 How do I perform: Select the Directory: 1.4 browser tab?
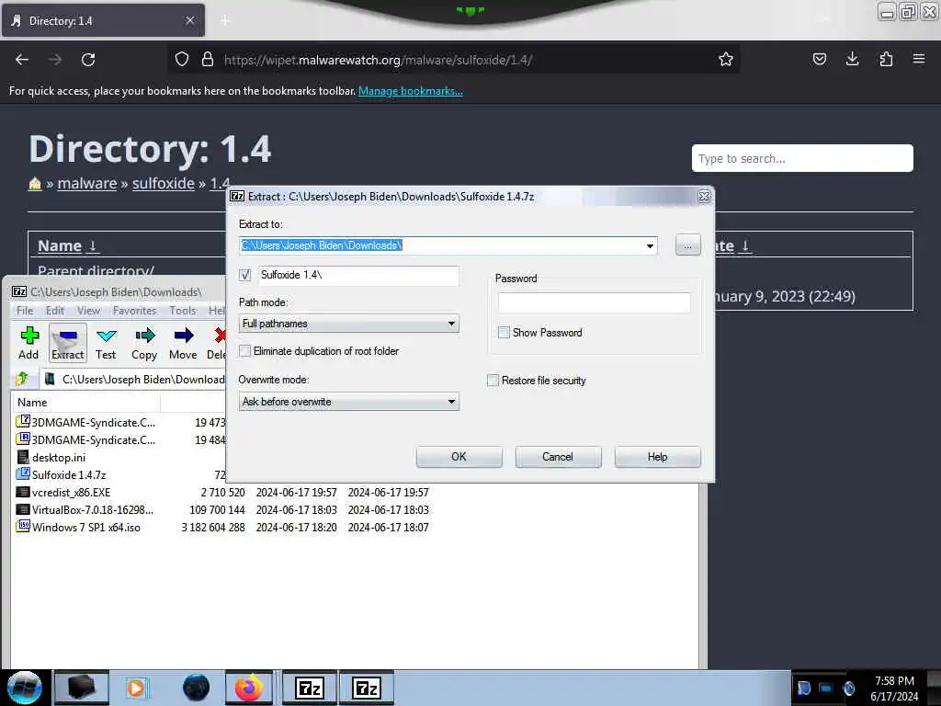[x=103, y=20]
